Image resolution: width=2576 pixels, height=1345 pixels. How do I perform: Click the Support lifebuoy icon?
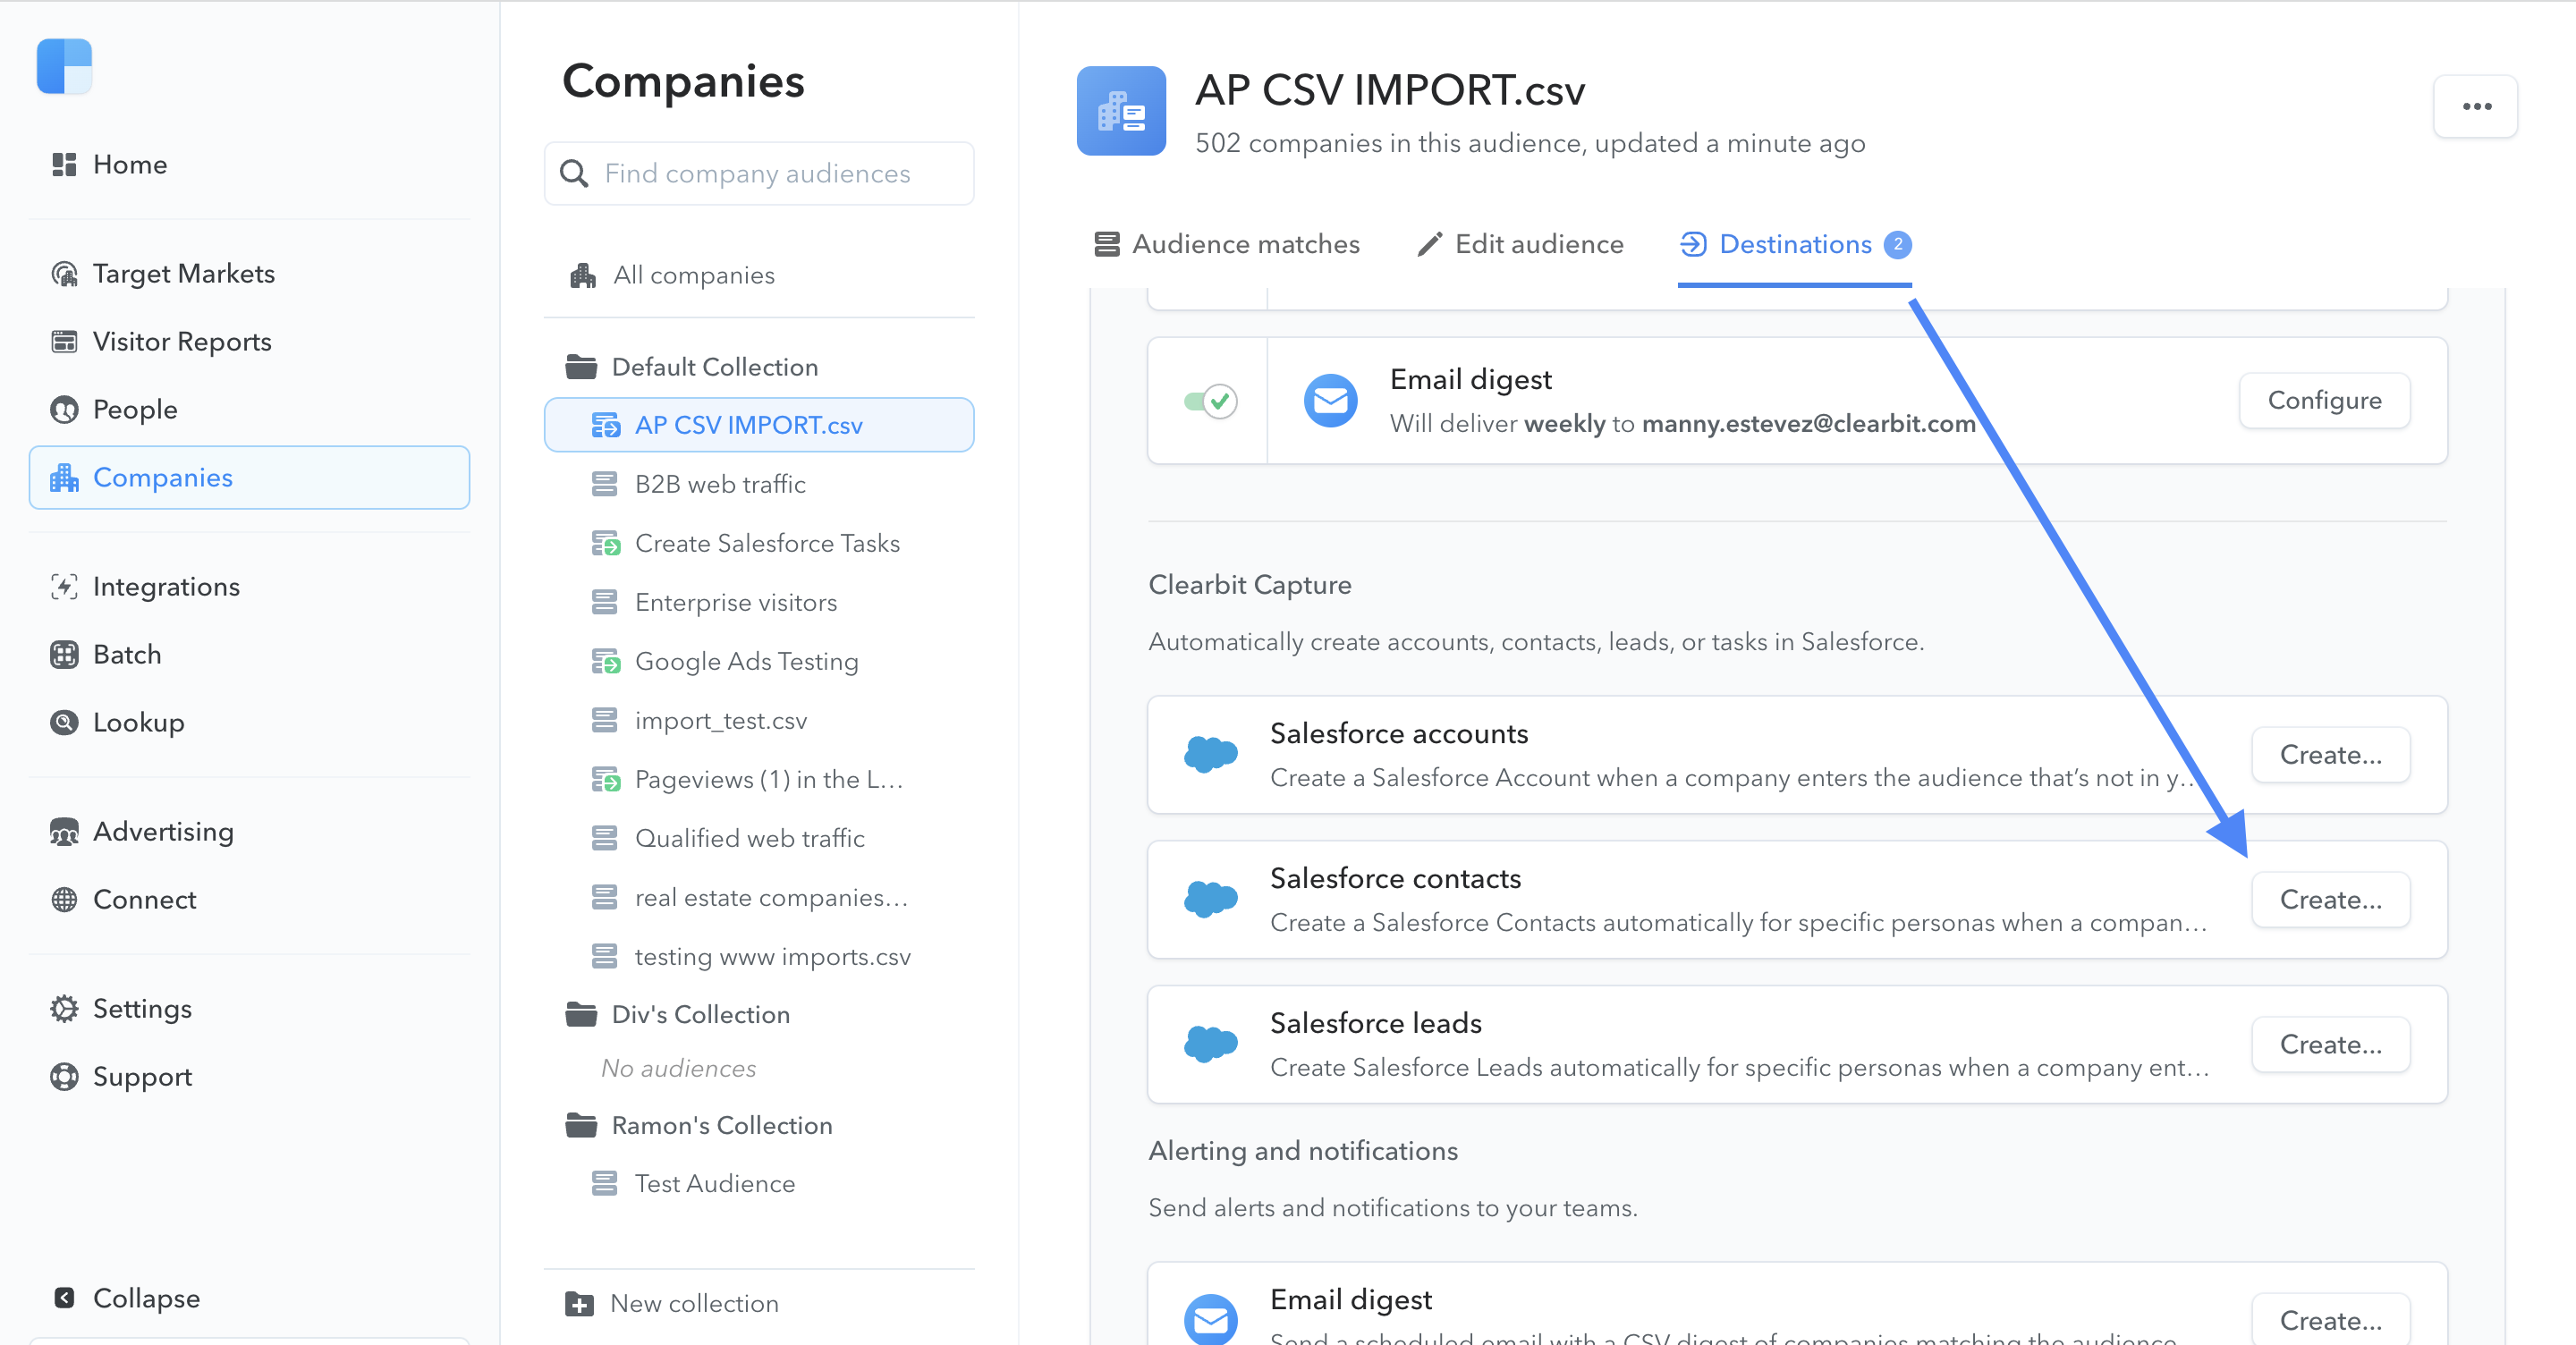[x=64, y=1076]
